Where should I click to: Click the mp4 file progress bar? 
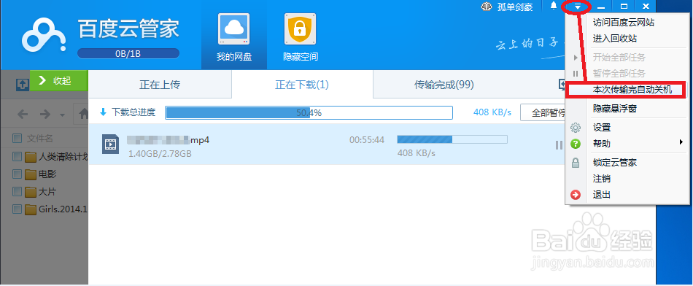[452, 139]
